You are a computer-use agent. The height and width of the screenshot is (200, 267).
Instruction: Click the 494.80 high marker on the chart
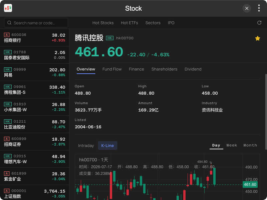(x=202, y=162)
